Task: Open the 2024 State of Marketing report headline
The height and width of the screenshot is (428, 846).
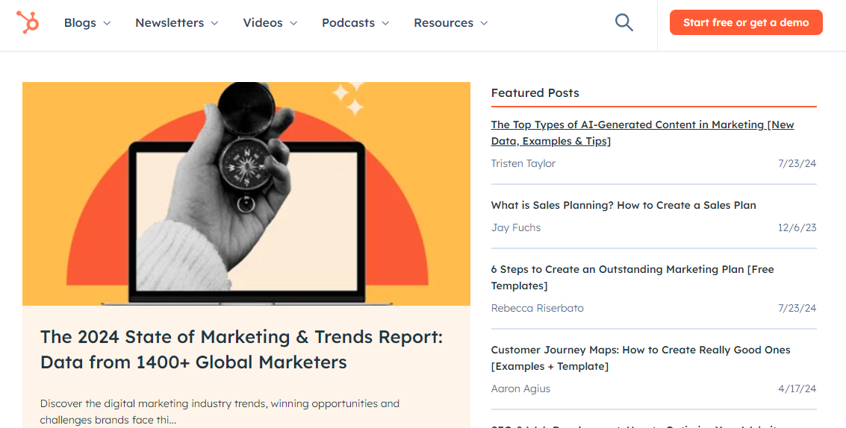Action: coord(241,349)
